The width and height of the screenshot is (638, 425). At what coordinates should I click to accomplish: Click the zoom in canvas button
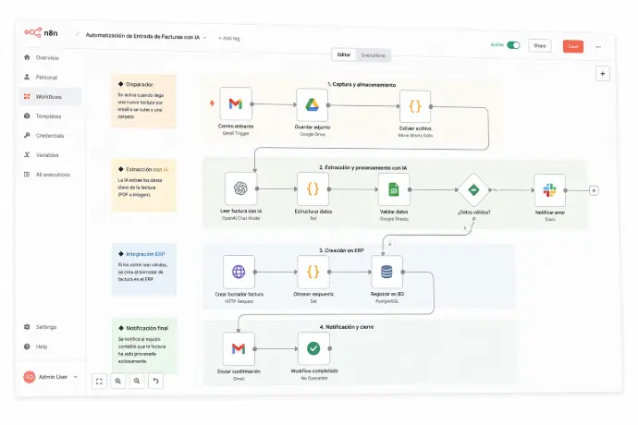[118, 381]
